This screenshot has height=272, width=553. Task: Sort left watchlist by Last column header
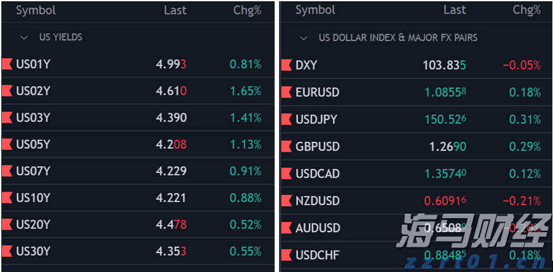click(x=175, y=10)
